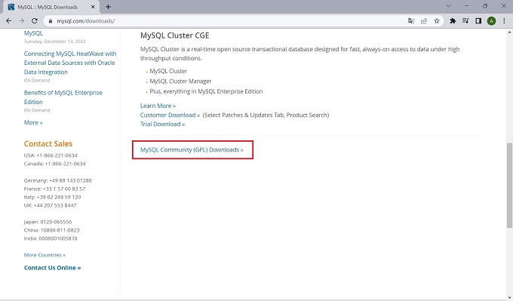Open the Extensions puzzle icon

453,21
